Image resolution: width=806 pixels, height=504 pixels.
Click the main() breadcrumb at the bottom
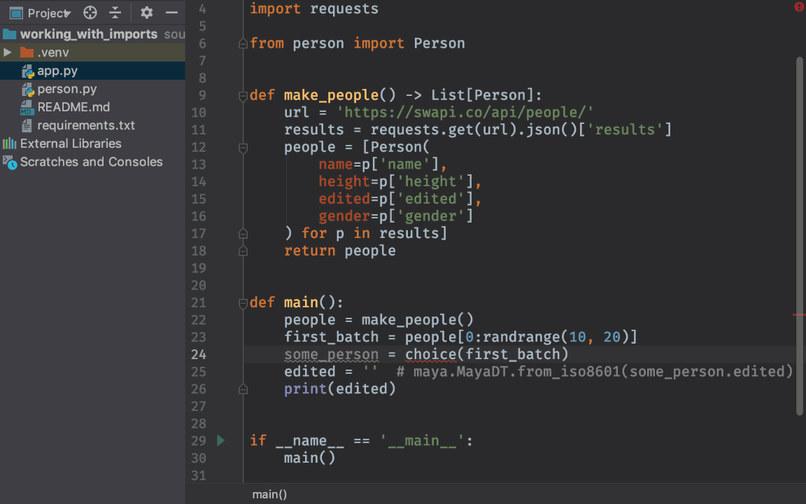click(269, 494)
